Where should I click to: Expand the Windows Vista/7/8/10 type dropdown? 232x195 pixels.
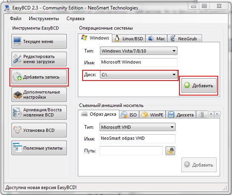(139, 51)
